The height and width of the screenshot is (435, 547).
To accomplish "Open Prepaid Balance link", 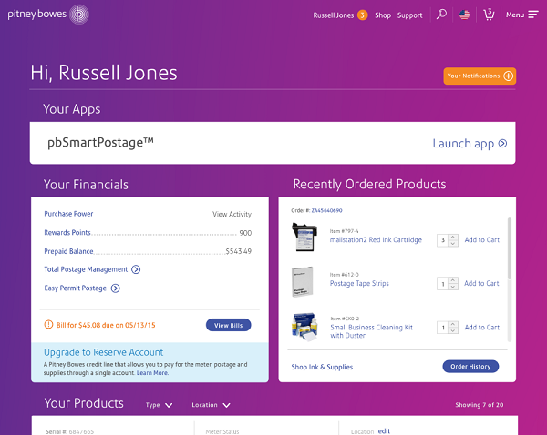I will [x=68, y=251].
